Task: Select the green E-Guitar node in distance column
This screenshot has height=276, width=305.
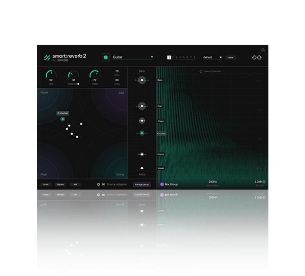Action: 142,133
